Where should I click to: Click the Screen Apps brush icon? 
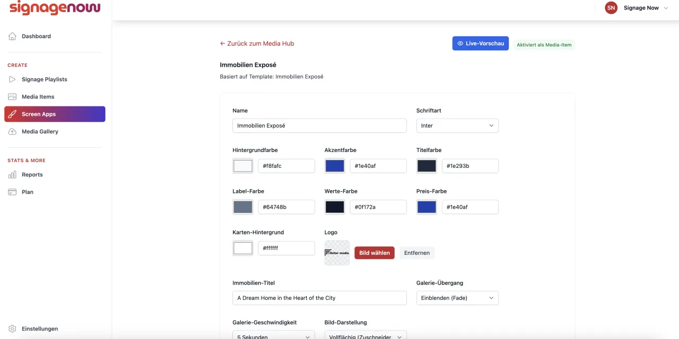[12, 114]
